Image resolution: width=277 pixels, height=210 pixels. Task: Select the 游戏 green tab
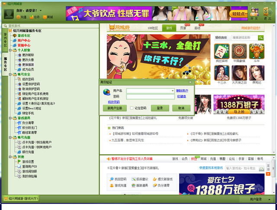coord(169,28)
